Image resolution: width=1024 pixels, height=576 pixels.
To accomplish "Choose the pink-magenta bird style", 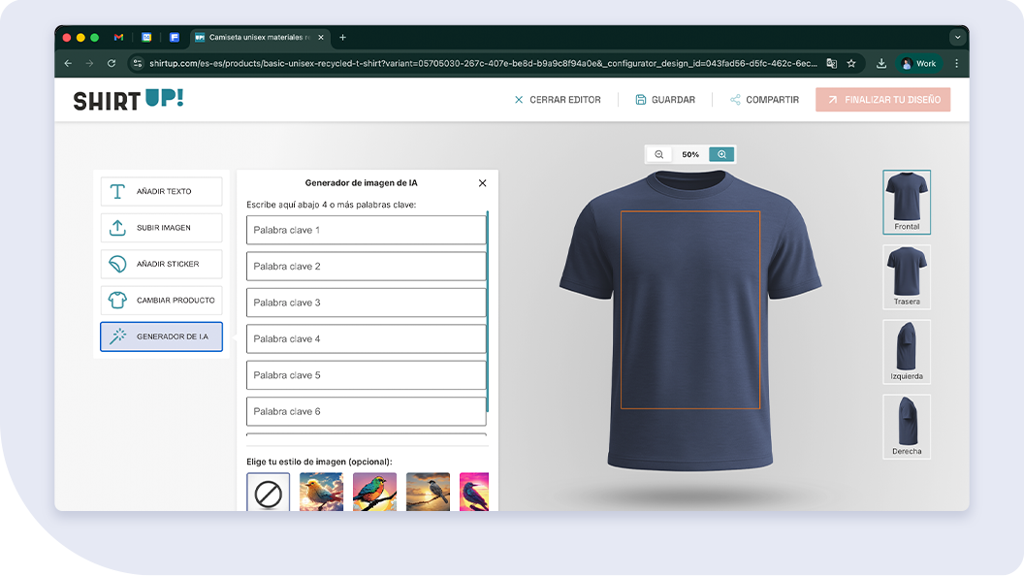I will [474, 493].
